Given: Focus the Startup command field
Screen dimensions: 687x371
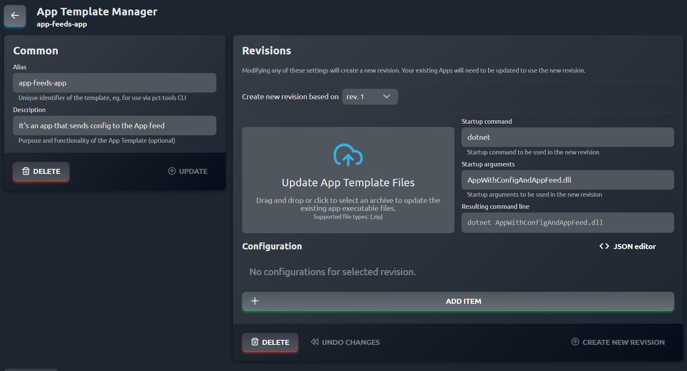Looking at the screenshot, I should pyautogui.click(x=567, y=137).
